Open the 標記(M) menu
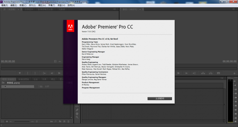The image size is (238, 127). (x=42, y=5)
